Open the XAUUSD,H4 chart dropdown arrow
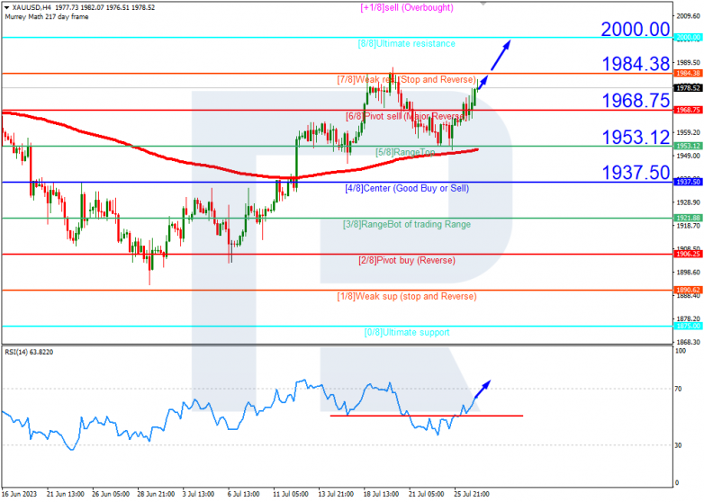Screen dimensions: 704x502 click(x=6, y=7)
